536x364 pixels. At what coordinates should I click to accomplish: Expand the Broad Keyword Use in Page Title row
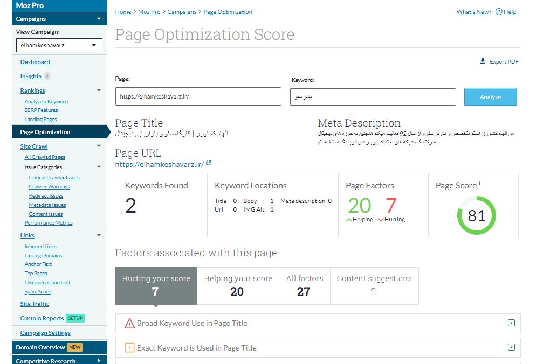(x=511, y=323)
